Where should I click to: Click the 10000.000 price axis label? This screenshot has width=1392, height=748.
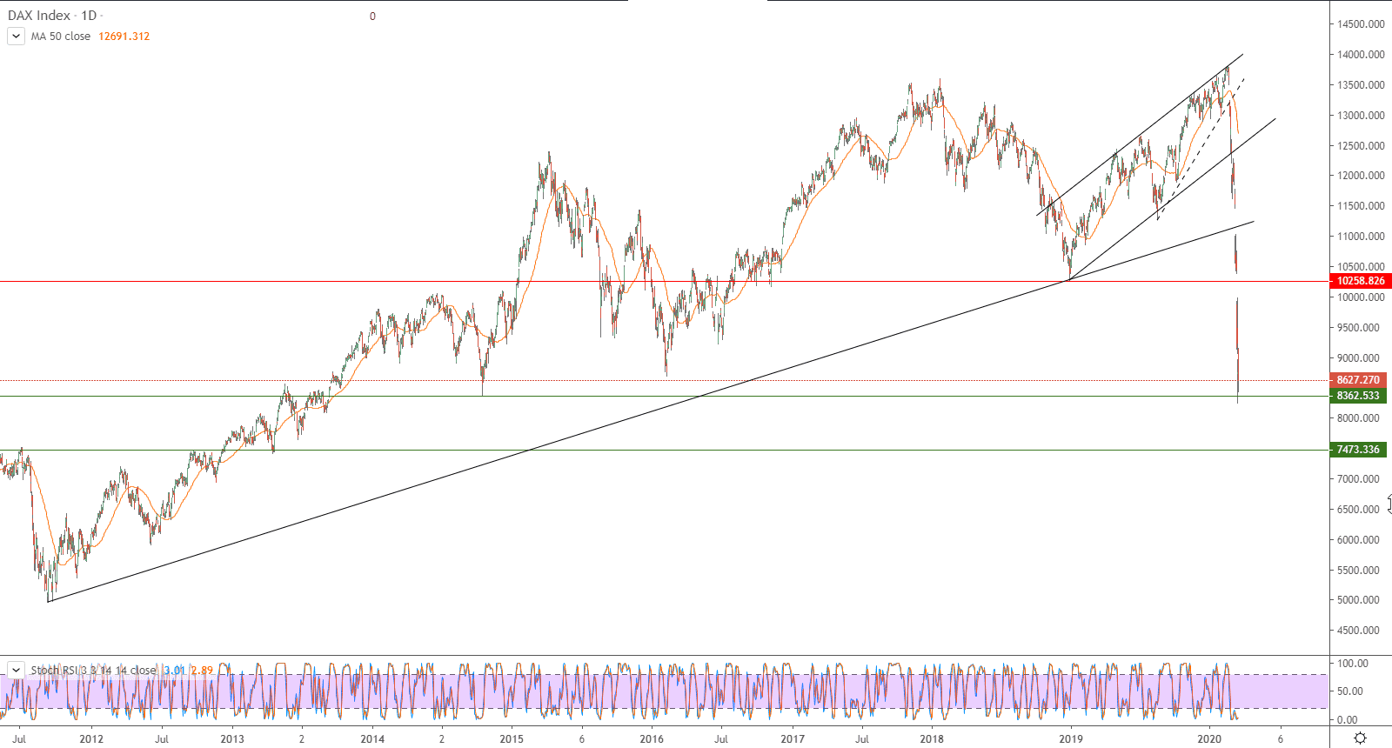1361,297
